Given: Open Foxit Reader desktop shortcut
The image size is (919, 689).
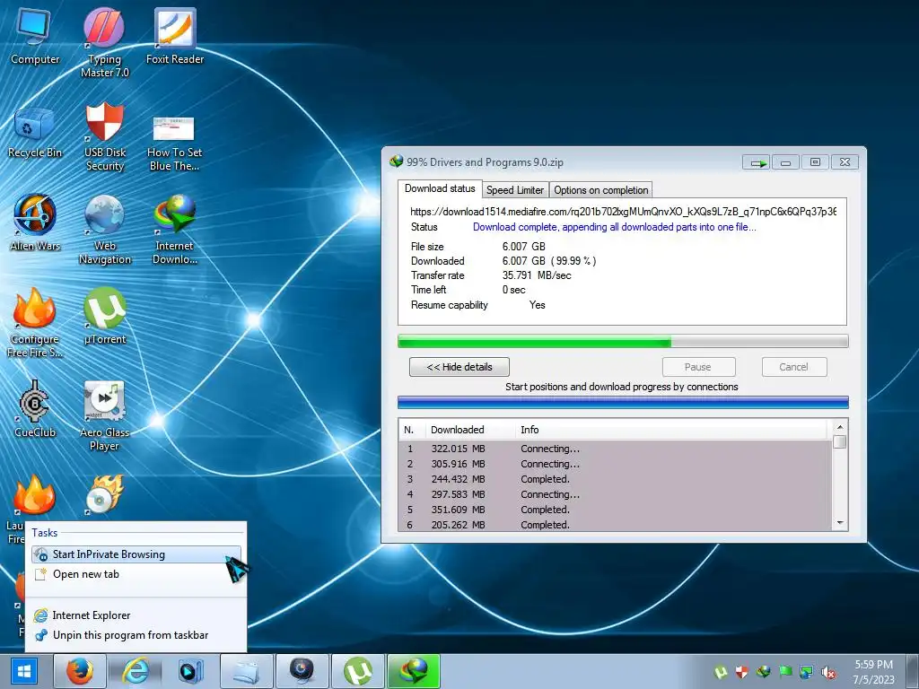Looking at the screenshot, I should point(175,36).
